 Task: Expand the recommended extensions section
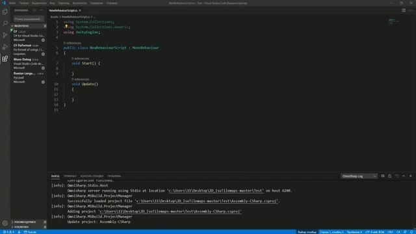coord(29,222)
